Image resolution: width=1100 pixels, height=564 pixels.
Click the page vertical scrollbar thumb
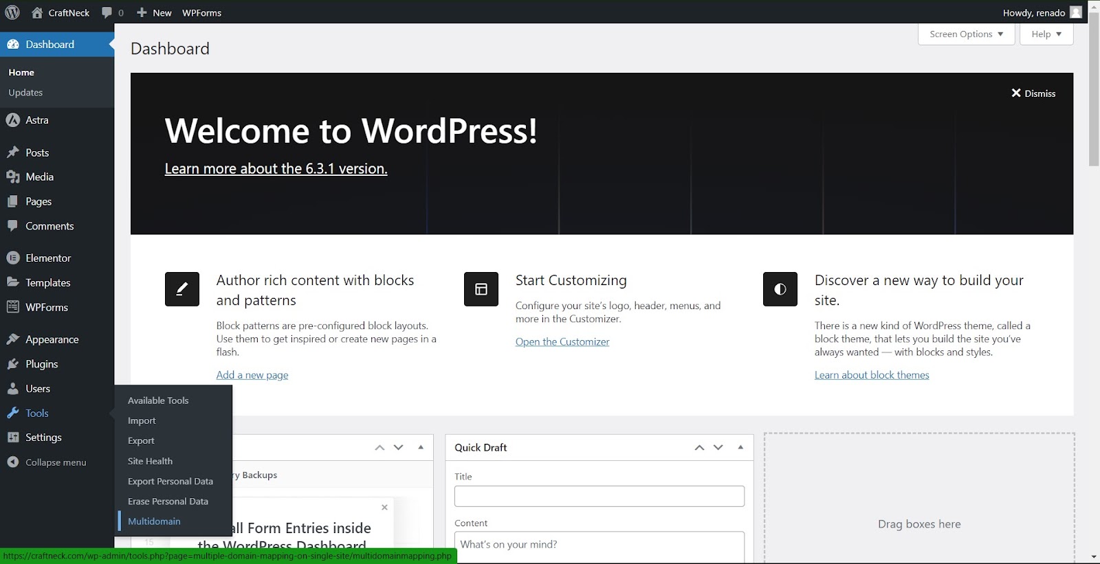[x=1094, y=89]
